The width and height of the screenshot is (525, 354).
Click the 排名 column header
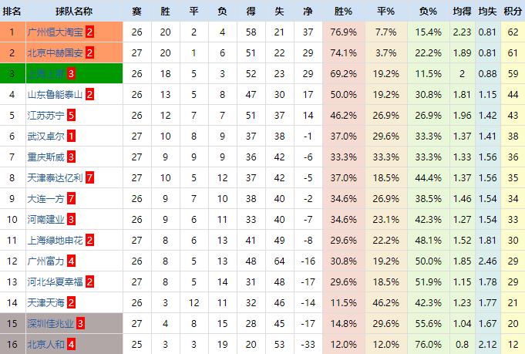12,12
